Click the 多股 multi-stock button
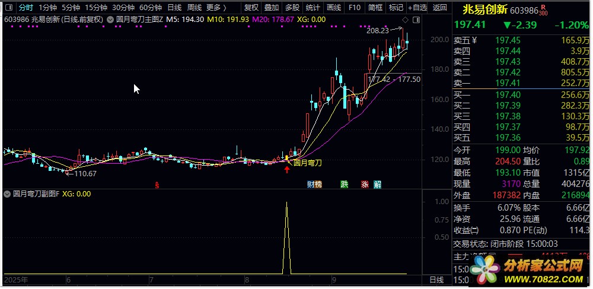 coord(292,7)
